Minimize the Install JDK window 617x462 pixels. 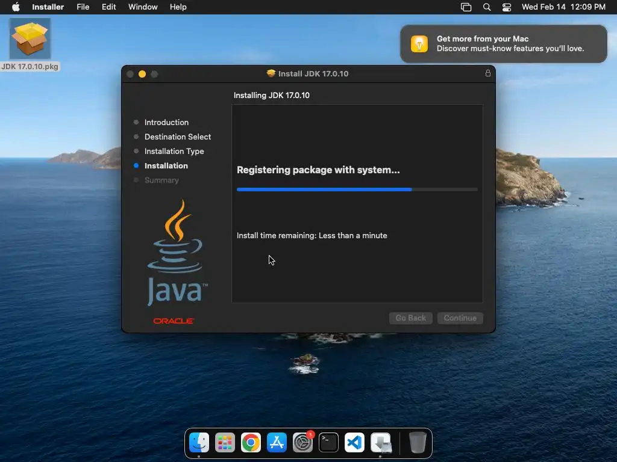(x=142, y=74)
